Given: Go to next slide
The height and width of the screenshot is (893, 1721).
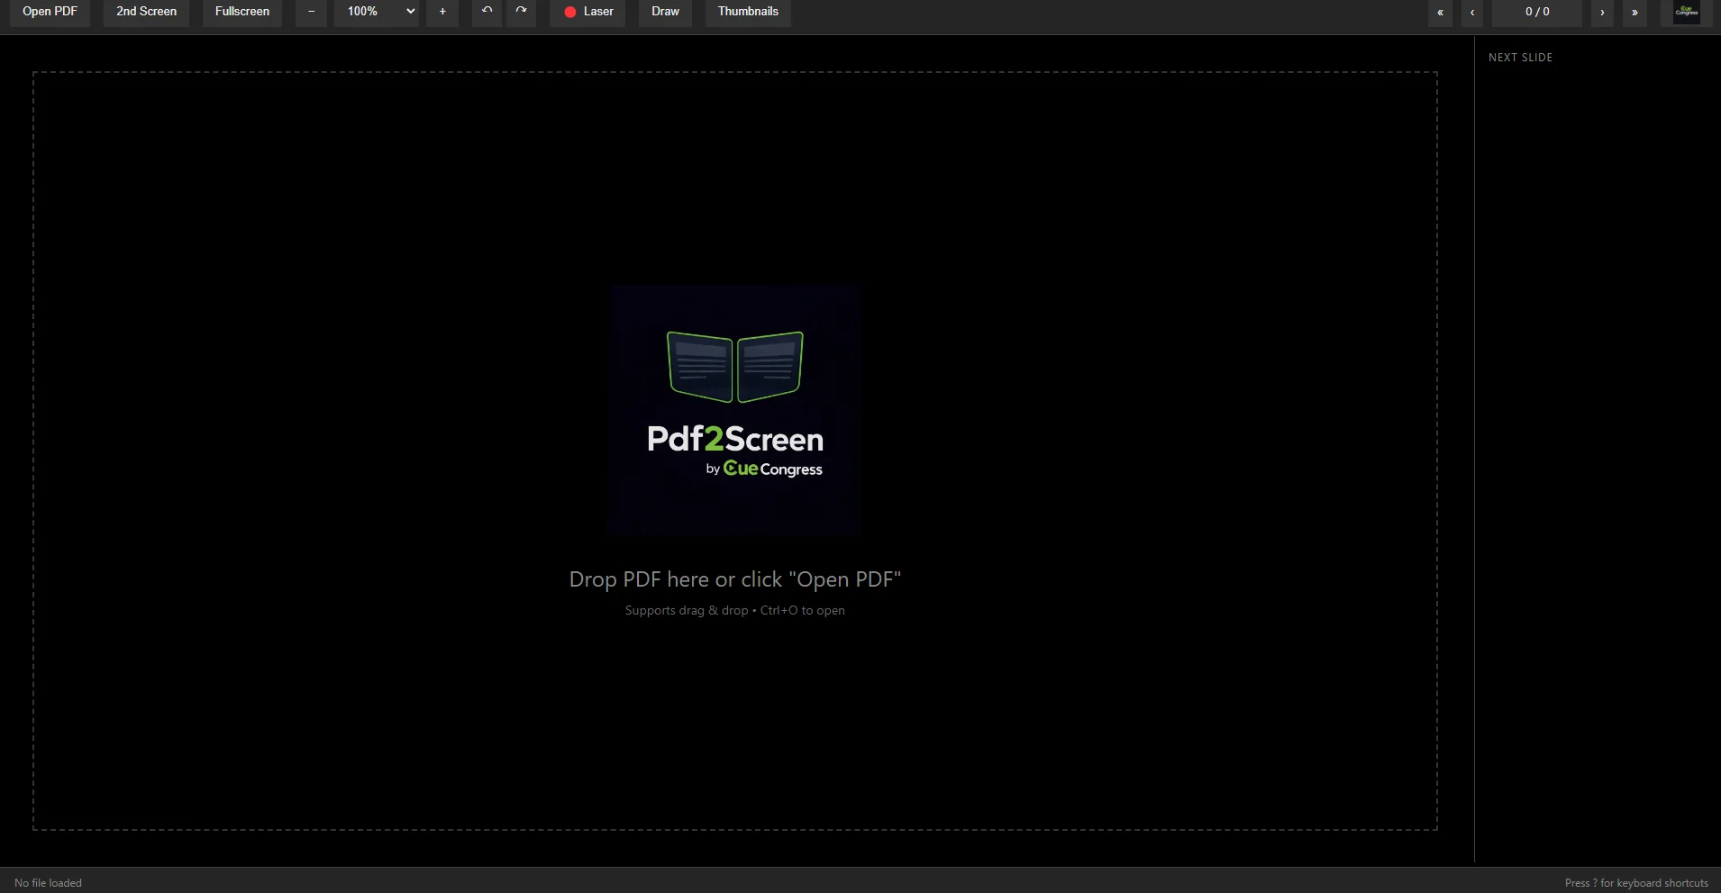Looking at the screenshot, I should 1602,13.
